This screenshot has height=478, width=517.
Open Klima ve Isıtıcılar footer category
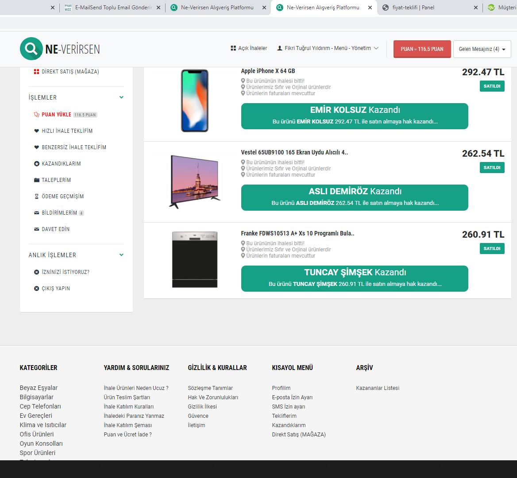point(43,425)
